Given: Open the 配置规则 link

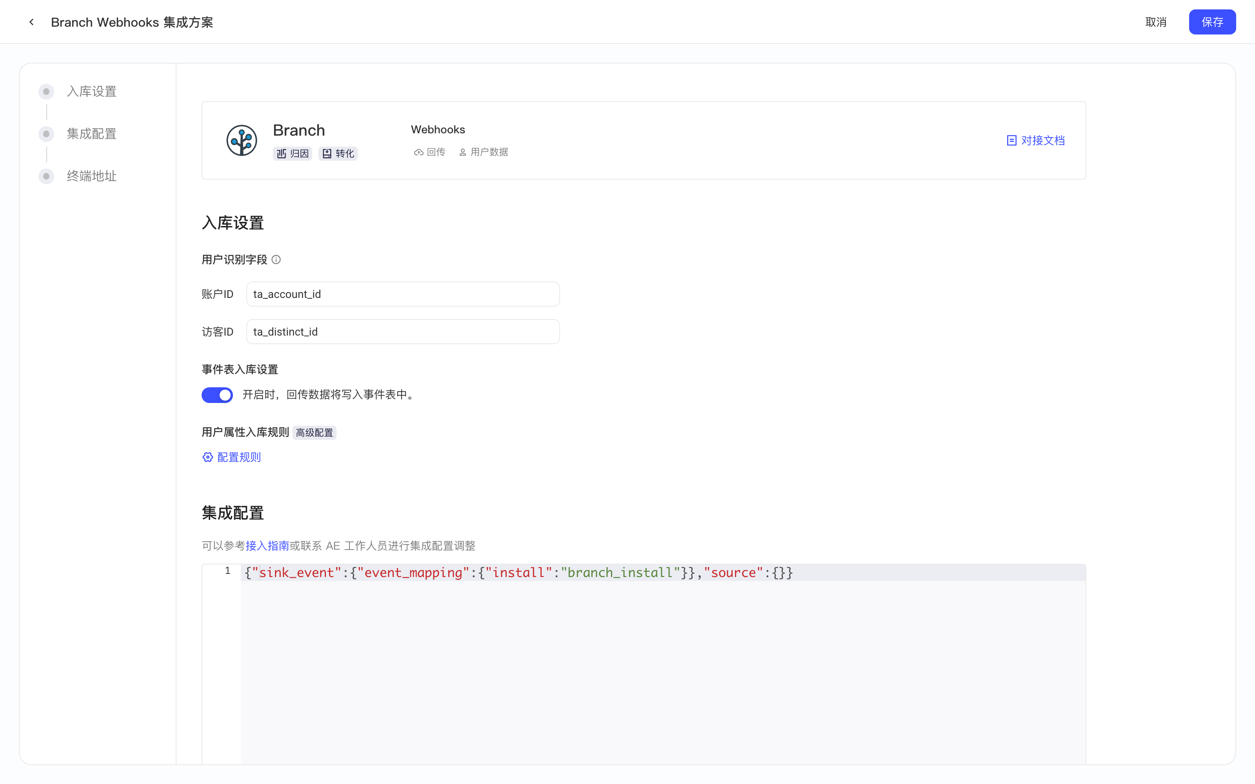Looking at the screenshot, I should pyautogui.click(x=231, y=457).
